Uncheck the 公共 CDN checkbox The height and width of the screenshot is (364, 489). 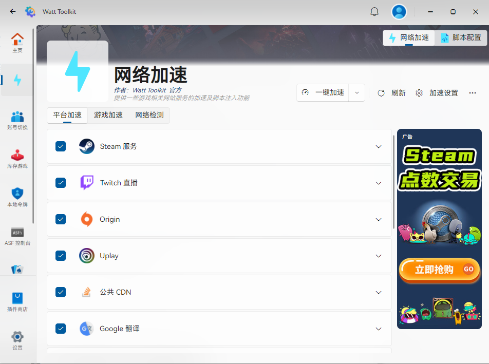61,292
